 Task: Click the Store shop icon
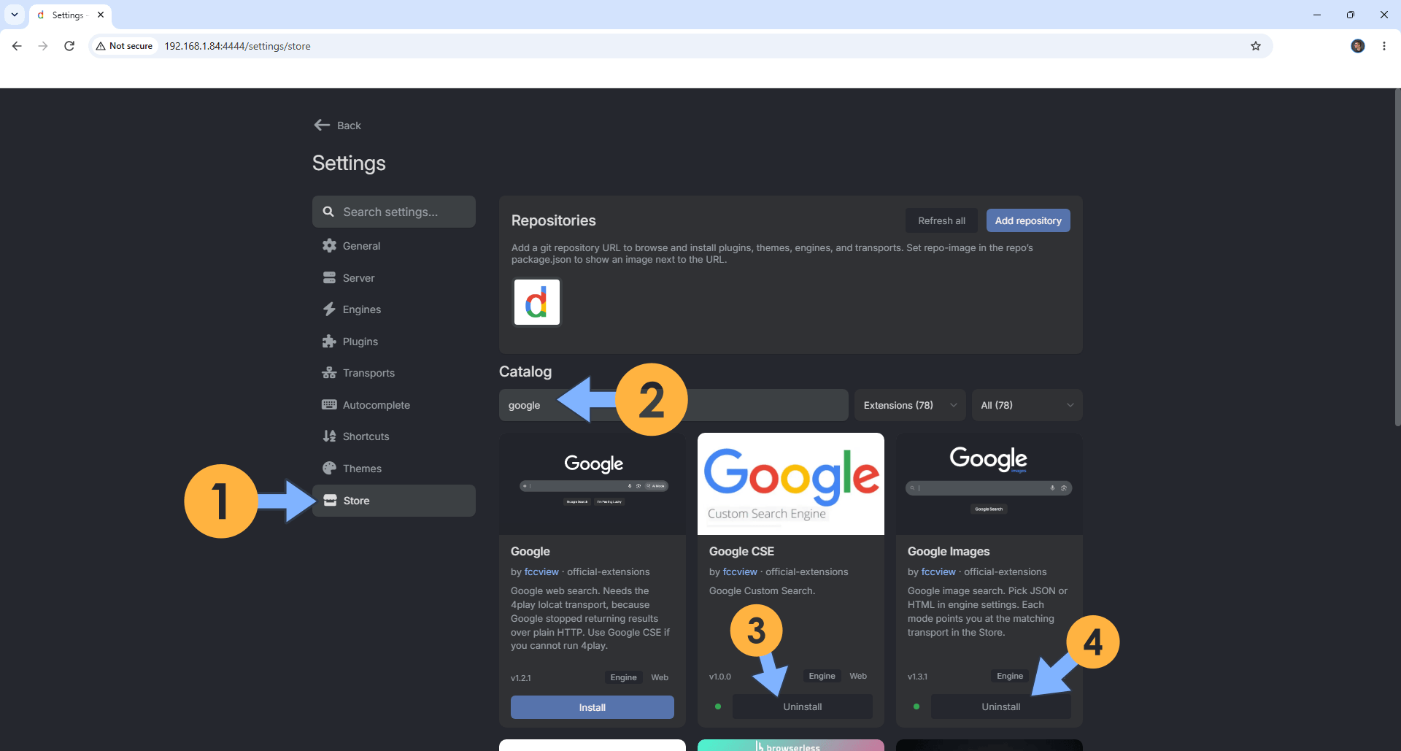tap(330, 501)
